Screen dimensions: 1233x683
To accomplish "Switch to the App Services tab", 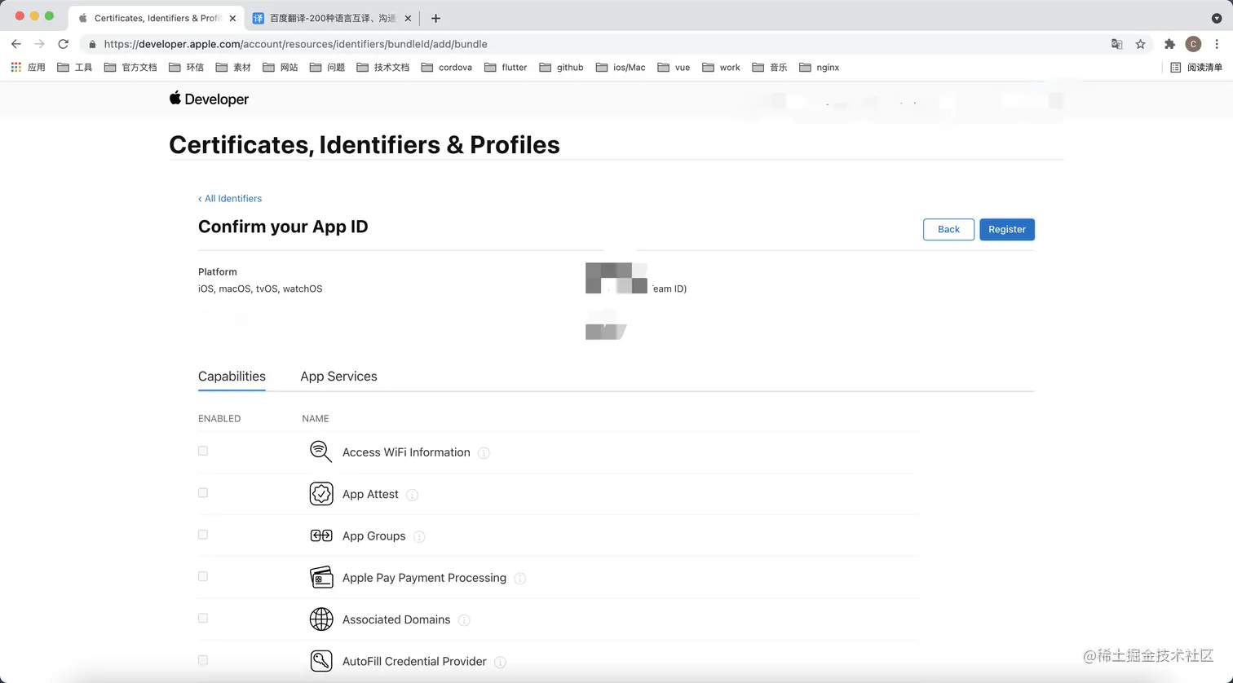I will 338,377.
